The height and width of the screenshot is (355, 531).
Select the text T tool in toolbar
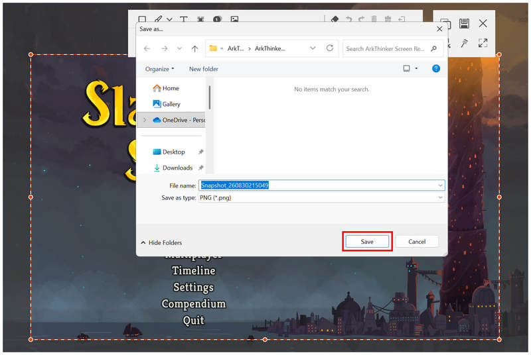click(184, 19)
